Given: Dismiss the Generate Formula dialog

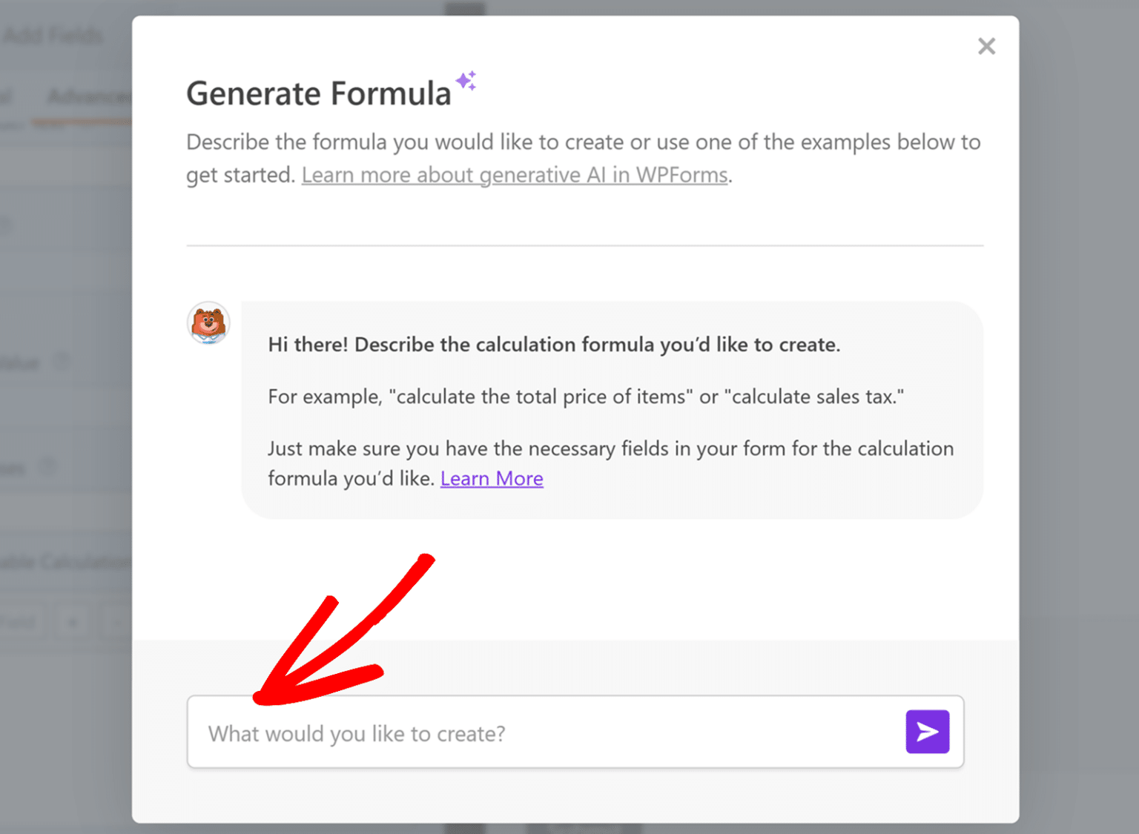Looking at the screenshot, I should click(986, 46).
